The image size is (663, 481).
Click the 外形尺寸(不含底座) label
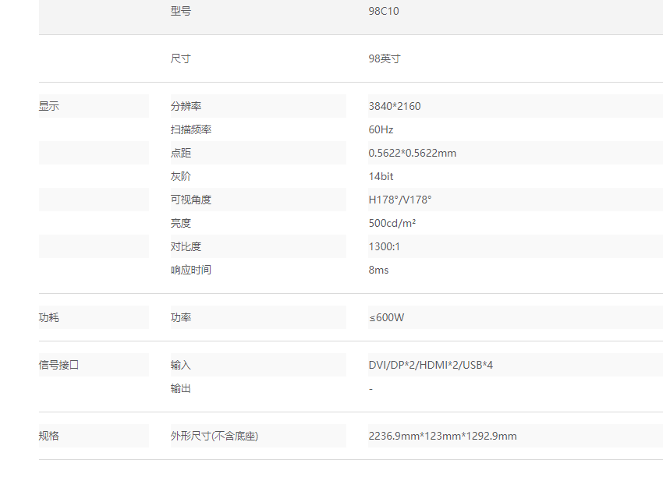[x=214, y=436]
